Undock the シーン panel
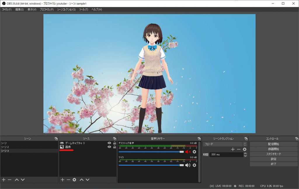The image size is (299, 189). click(56, 139)
